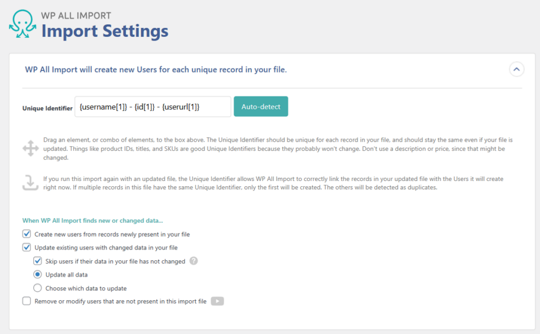Viewport: 540px width, 334px height.
Task: Select the "Update all data" radio button
Action: (x=37, y=274)
